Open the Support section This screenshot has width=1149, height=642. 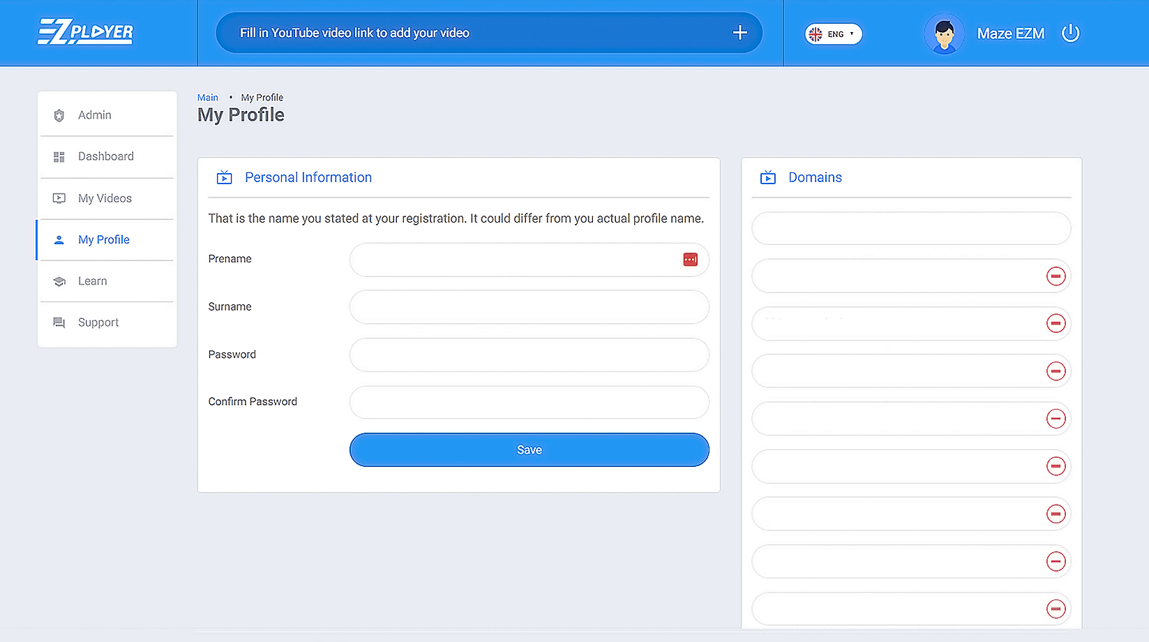click(98, 322)
